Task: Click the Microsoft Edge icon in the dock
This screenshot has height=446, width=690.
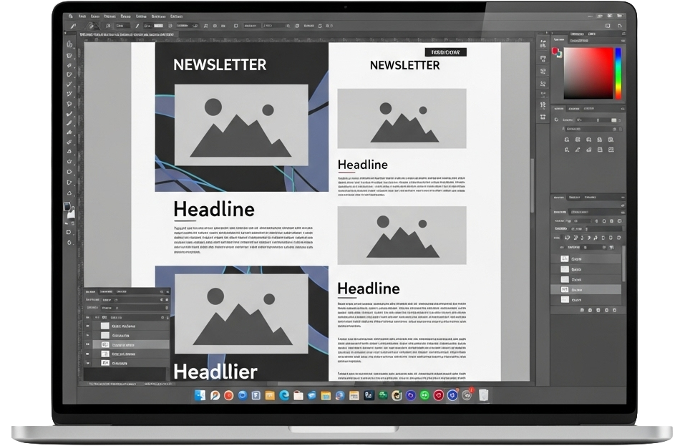Action: coord(284,395)
